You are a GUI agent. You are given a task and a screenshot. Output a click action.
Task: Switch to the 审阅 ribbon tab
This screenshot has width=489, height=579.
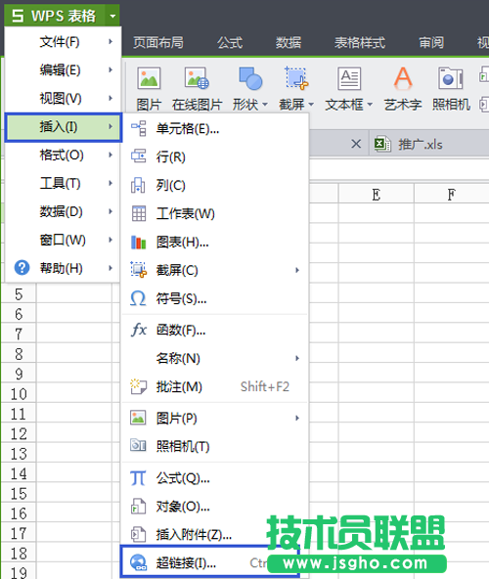coord(431,42)
